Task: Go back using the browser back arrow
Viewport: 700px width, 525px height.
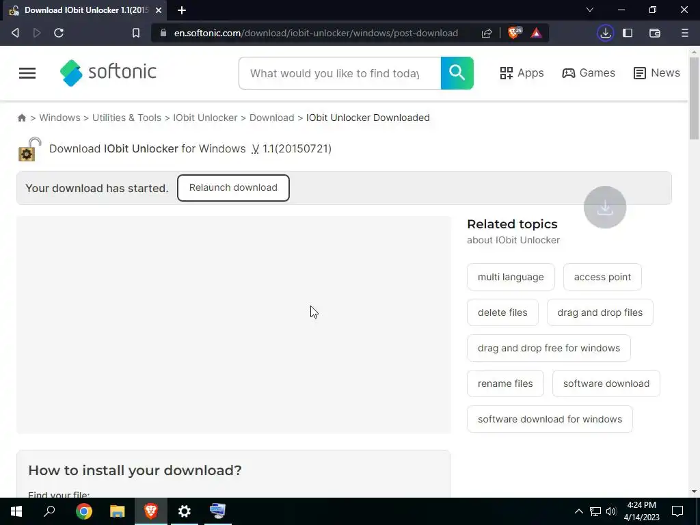Action: tap(15, 33)
